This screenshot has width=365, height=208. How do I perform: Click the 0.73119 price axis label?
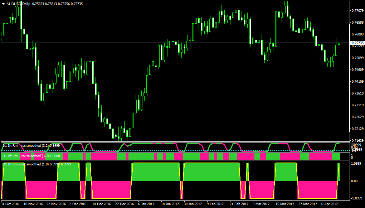[x=357, y=105]
